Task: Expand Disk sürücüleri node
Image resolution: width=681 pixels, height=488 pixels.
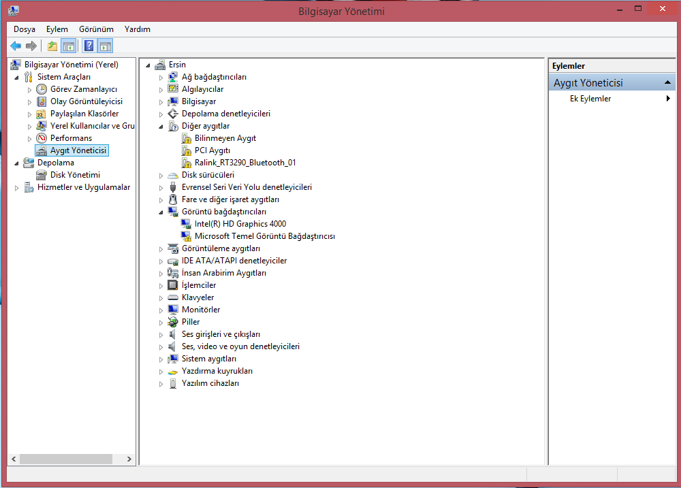Action: coord(161,176)
